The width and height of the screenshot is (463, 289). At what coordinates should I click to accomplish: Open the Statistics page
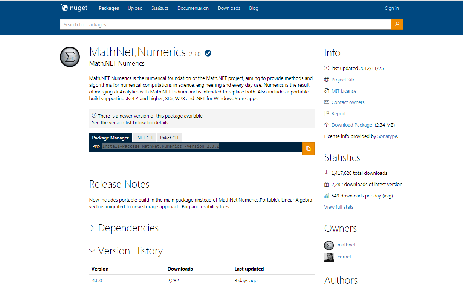click(160, 8)
